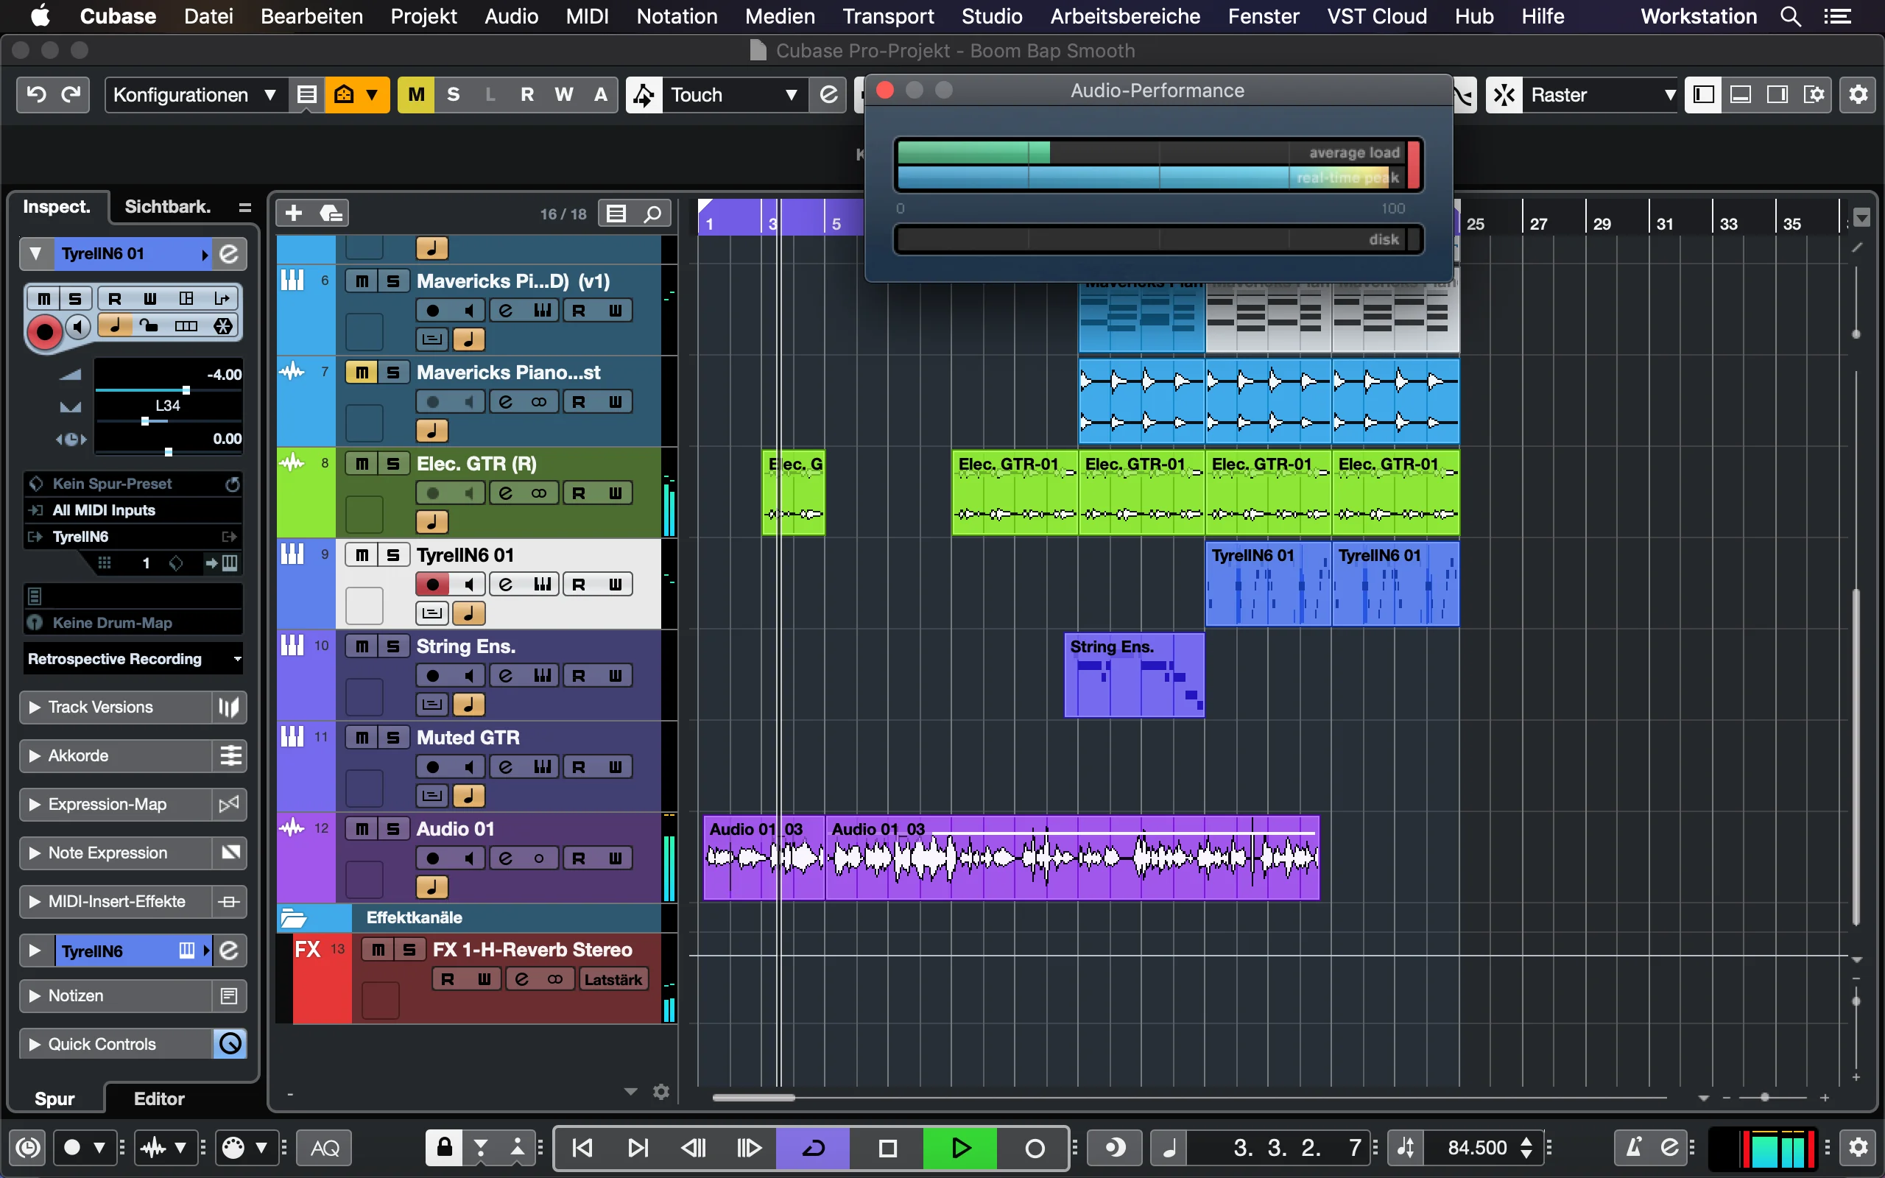The width and height of the screenshot is (1885, 1178).
Task: Mute the String Ens. track
Action: click(x=362, y=646)
